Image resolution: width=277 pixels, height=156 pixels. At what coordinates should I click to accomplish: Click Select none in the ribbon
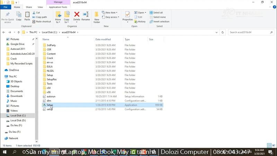click(158, 17)
